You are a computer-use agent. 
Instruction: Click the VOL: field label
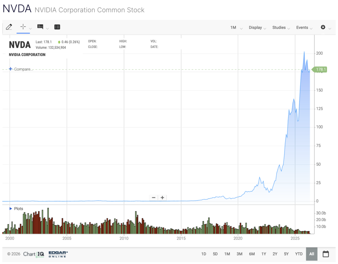153,41
